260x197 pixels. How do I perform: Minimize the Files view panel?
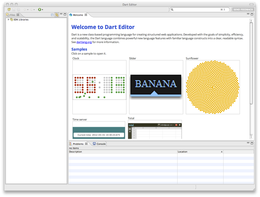[x=61, y=14]
